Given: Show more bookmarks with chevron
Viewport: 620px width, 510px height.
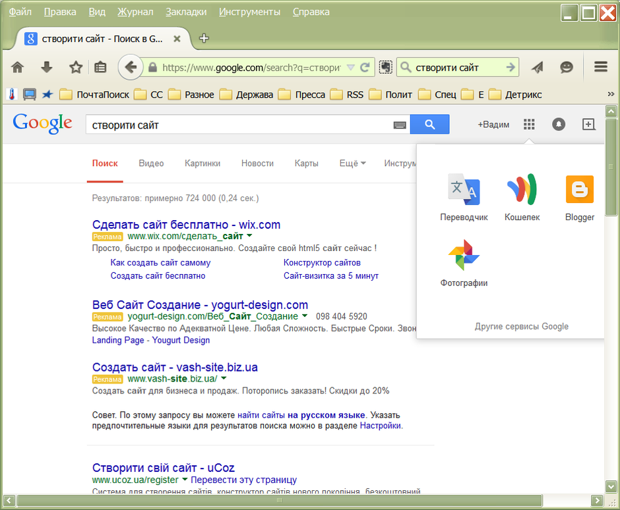Looking at the screenshot, I should (611, 94).
